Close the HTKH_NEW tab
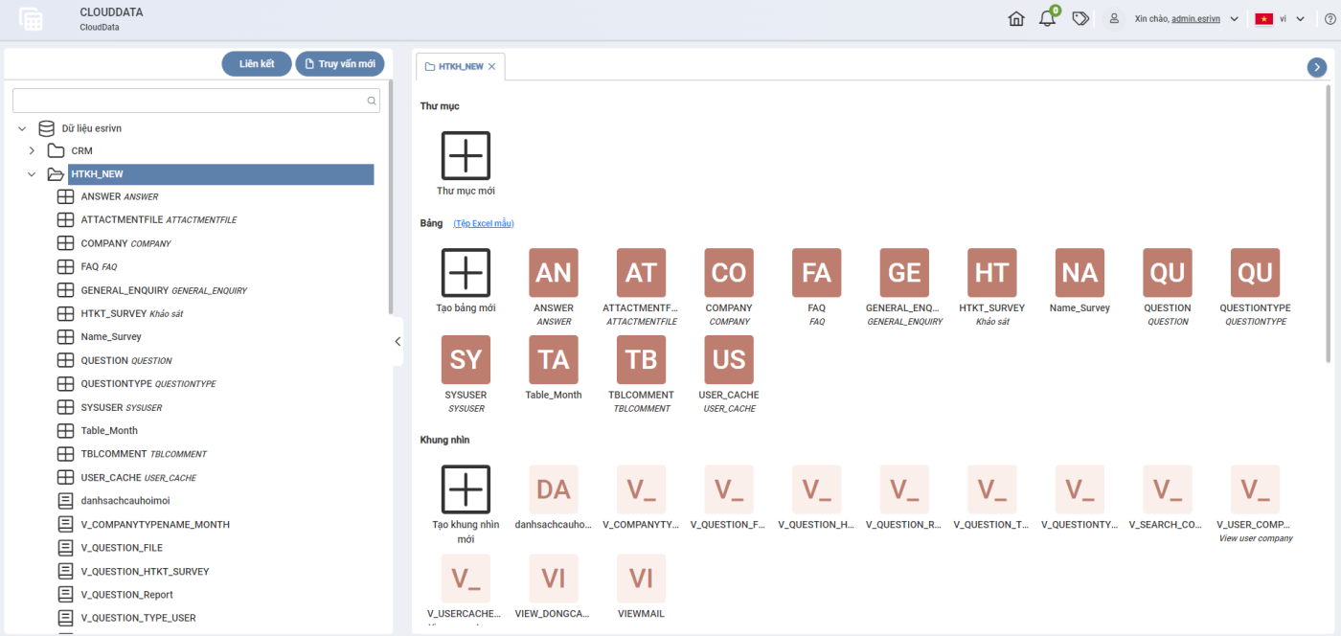This screenshot has height=636, width=1341. (491, 66)
